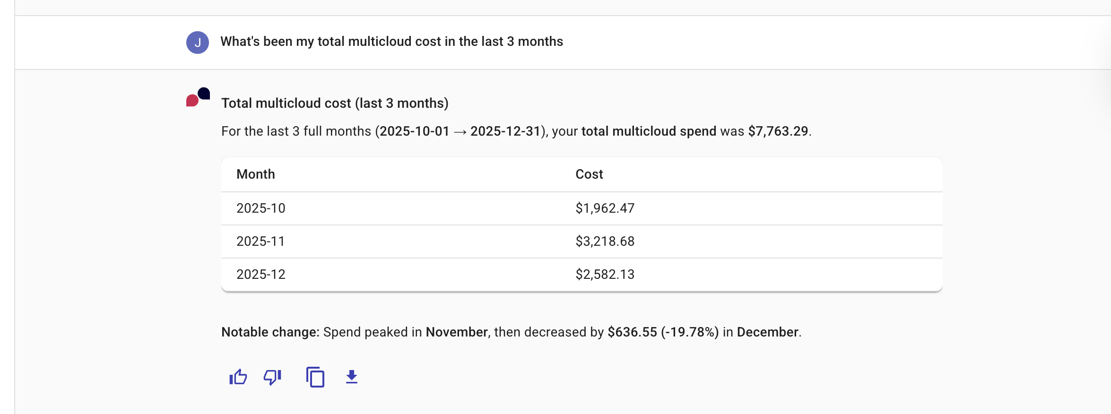
Task: Click the $636.55 (-19.78%) decrease text
Action: (x=663, y=332)
